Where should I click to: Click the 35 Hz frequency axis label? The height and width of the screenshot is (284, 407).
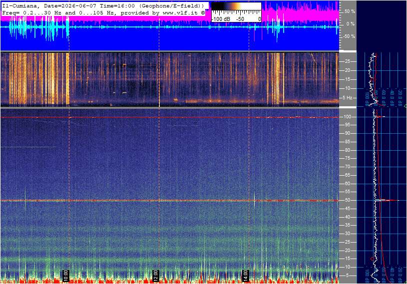(x=347, y=226)
